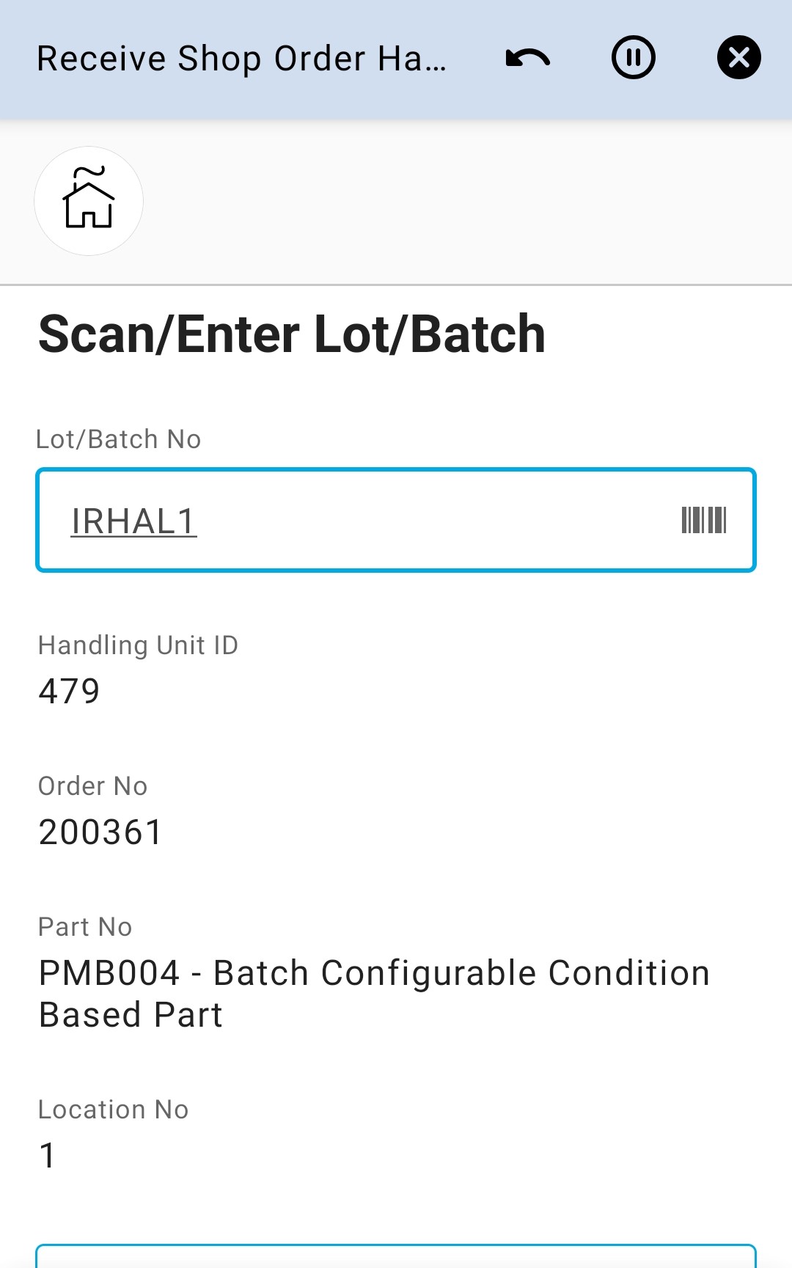Click the undo arrow icon
792x1268 pixels.
pos(527,58)
